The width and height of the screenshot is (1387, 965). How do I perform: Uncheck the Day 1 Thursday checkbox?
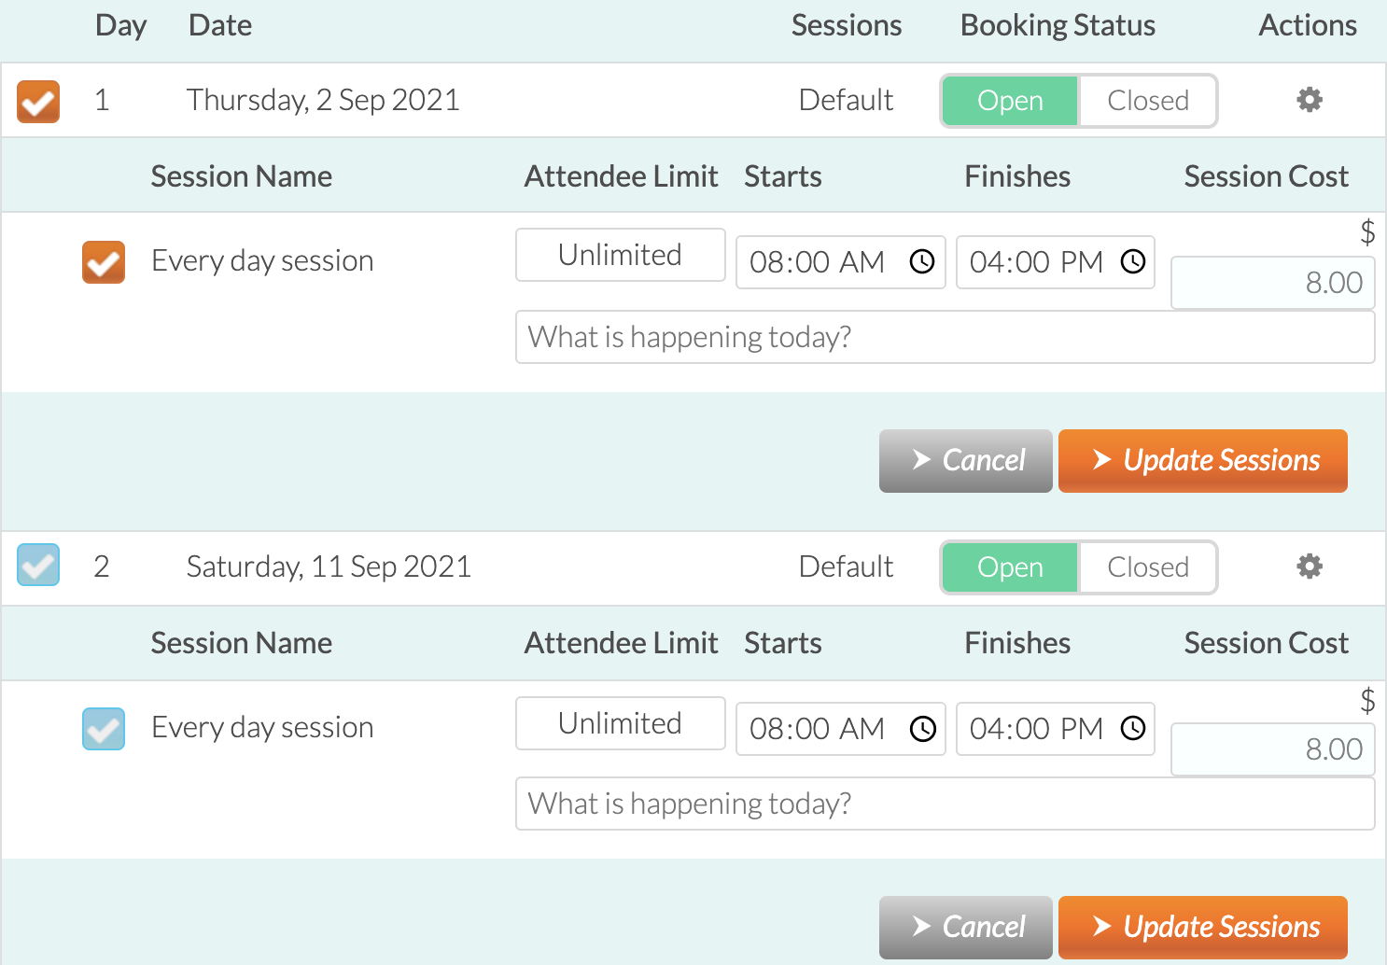click(38, 102)
